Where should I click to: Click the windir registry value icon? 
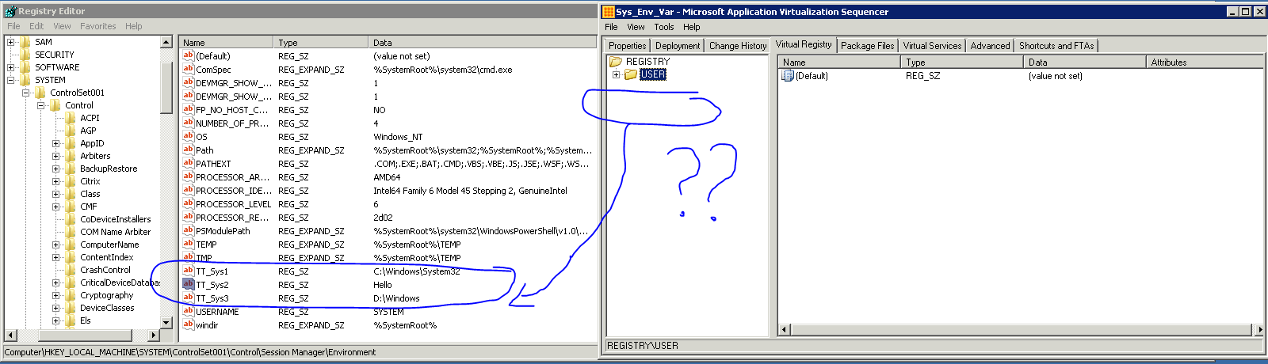pyautogui.click(x=188, y=324)
